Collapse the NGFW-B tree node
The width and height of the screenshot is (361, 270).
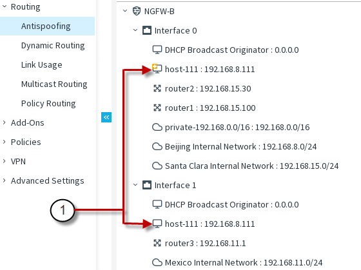[125, 11]
